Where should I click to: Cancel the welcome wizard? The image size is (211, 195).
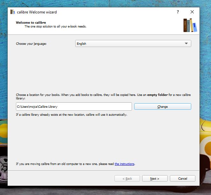[183, 178]
